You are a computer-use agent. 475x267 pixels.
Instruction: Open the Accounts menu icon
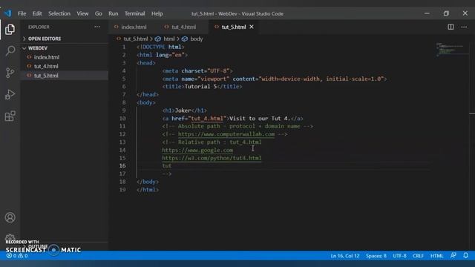pyautogui.click(x=10, y=217)
